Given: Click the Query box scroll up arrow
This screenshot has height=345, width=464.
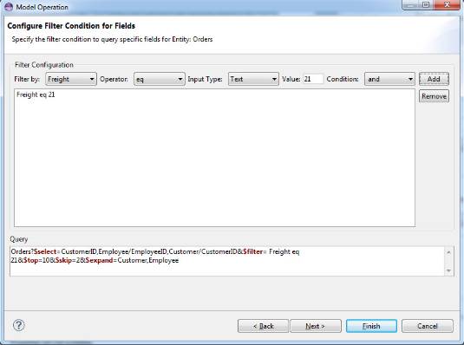Looking at the screenshot, I should point(448,251).
